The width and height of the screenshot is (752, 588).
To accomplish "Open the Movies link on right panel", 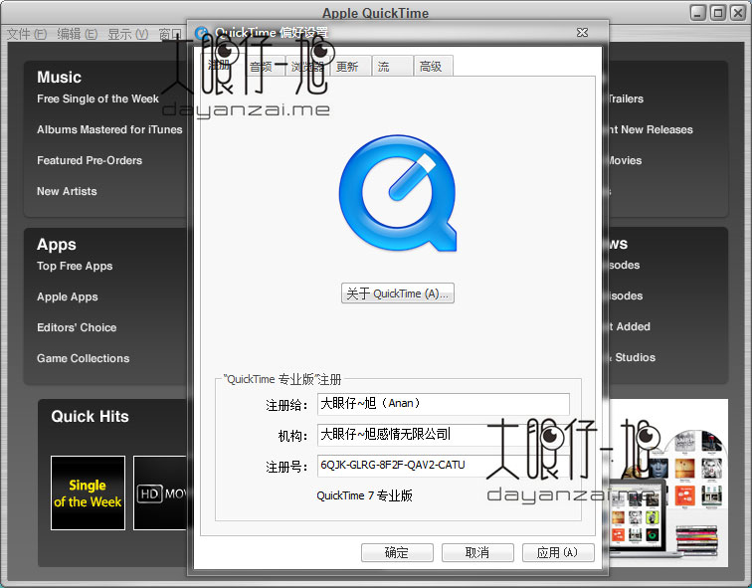I will tap(625, 160).
